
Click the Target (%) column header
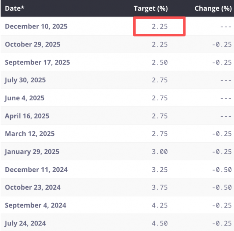[151, 8]
